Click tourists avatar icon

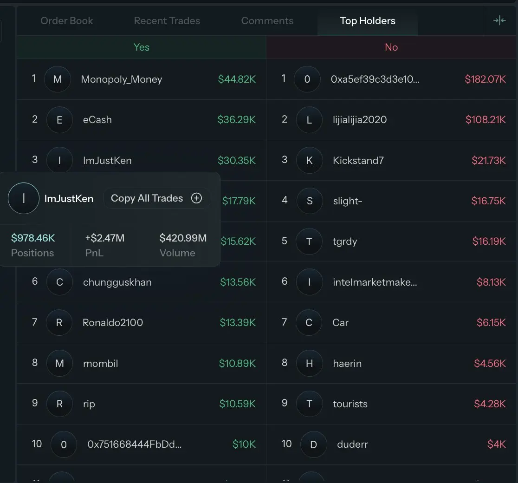point(309,404)
